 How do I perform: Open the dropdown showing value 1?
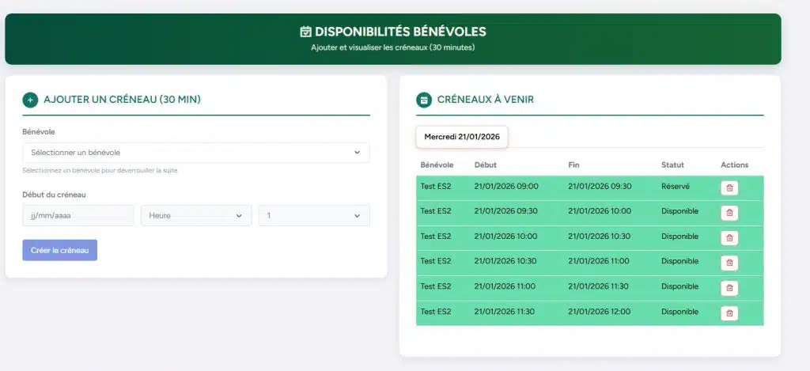point(314,215)
